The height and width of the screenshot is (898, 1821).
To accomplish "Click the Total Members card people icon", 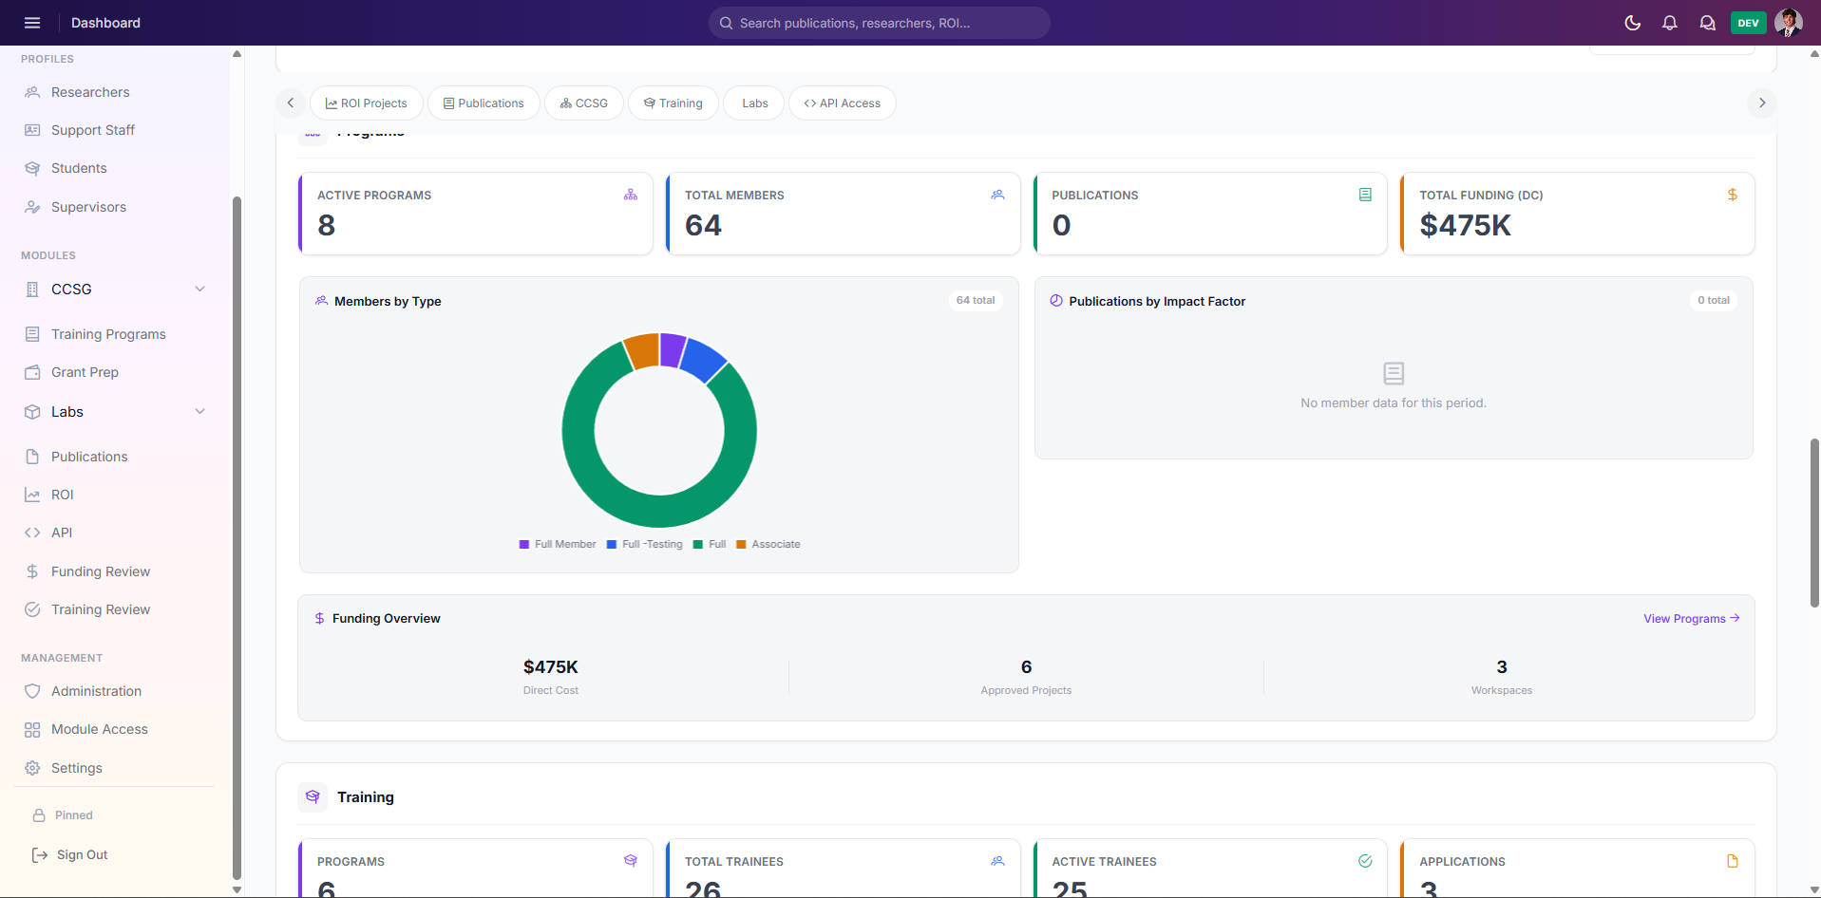I will click(x=997, y=195).
